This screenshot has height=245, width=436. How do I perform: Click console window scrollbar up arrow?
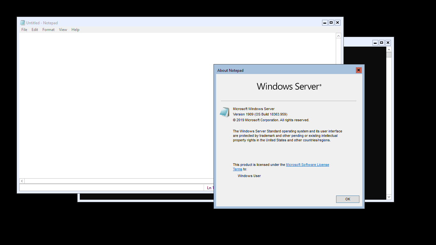tap(389, 49)
